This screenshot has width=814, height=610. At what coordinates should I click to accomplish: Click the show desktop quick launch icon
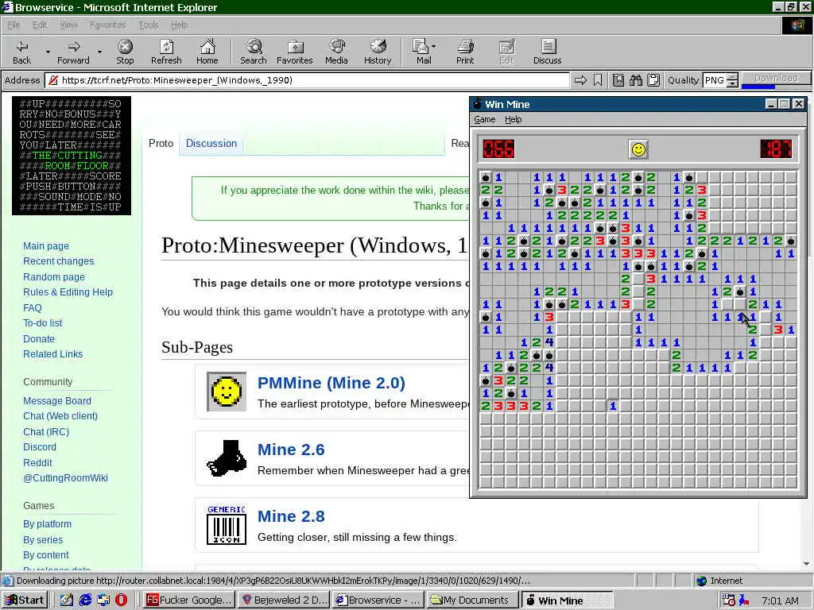click(x=67, y=600)
